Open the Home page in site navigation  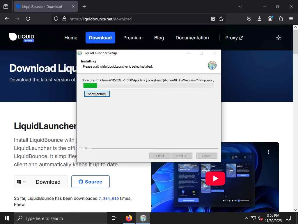point(71,38)
